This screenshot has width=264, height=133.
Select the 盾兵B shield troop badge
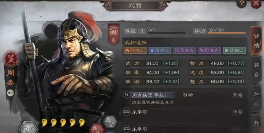[160, 51]
